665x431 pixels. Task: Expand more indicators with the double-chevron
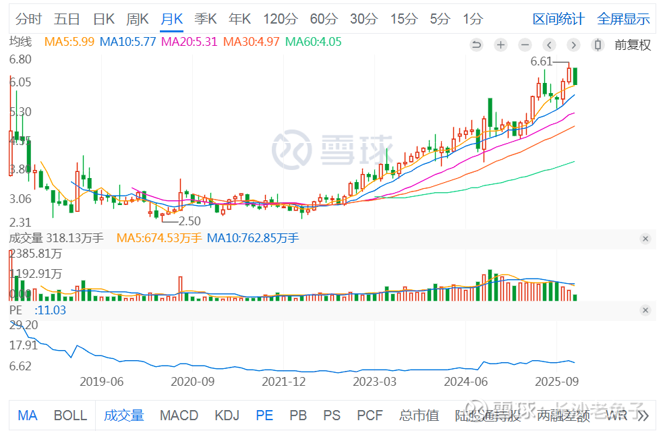[643, 415]
